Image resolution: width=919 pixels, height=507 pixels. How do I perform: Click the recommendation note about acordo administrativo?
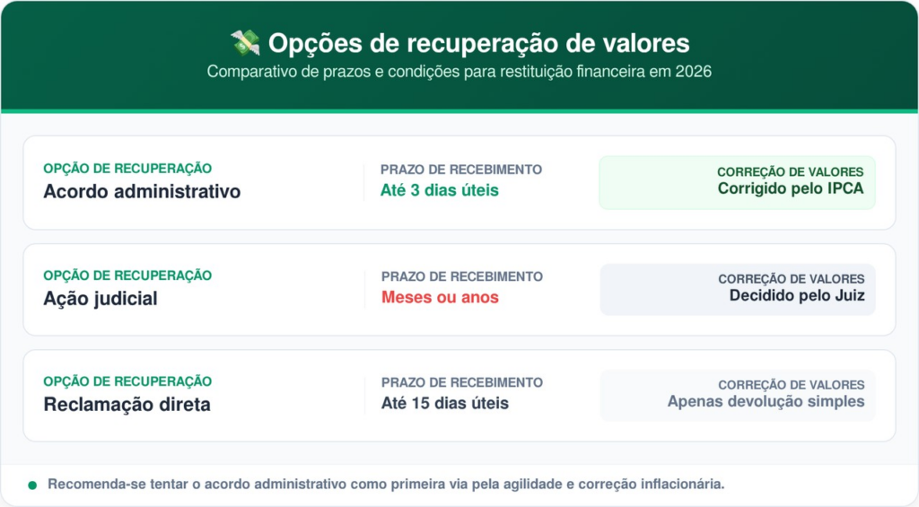(386, 485)
